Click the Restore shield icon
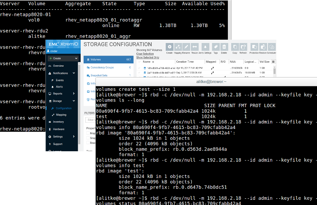 (263, 47)
